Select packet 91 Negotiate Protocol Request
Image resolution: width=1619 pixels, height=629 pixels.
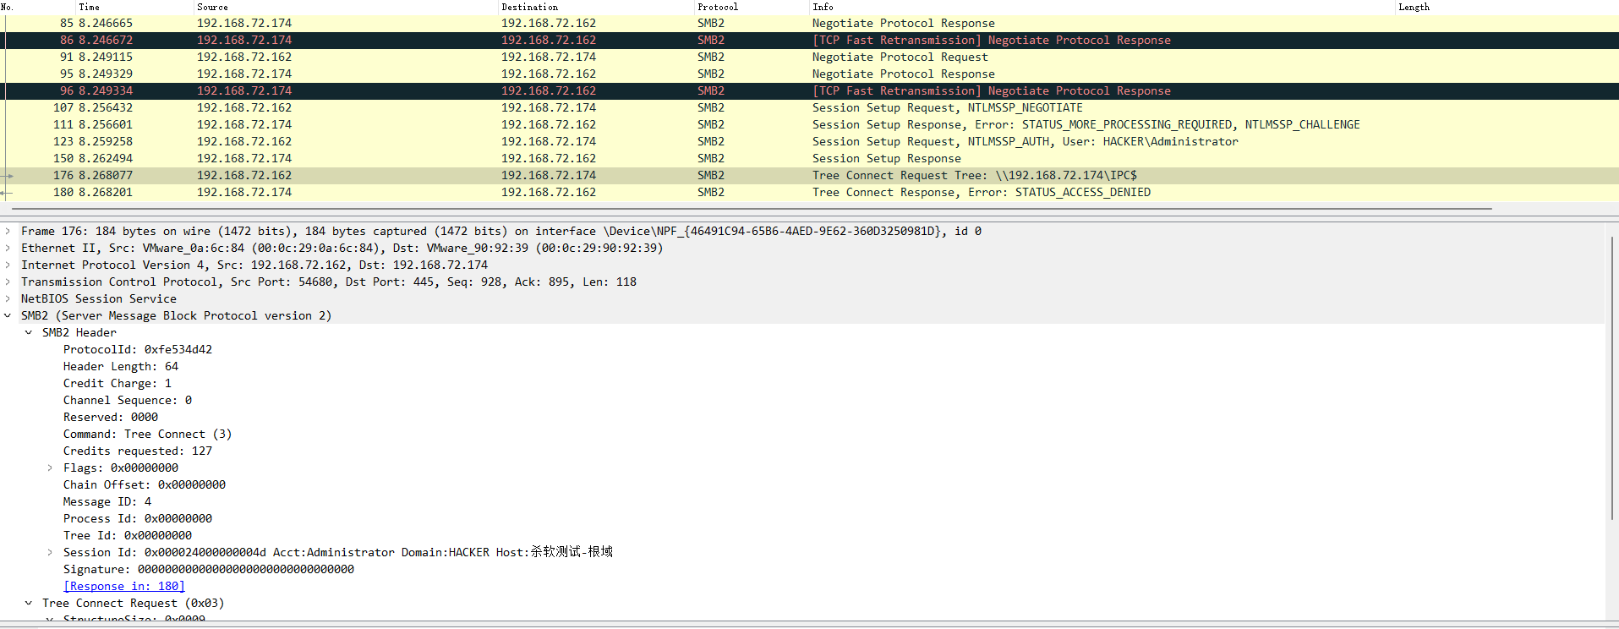[809, 57]
